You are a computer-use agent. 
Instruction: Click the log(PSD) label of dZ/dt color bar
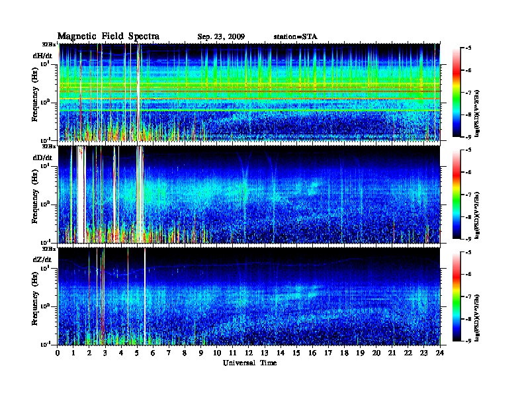[x=478, y=318]
